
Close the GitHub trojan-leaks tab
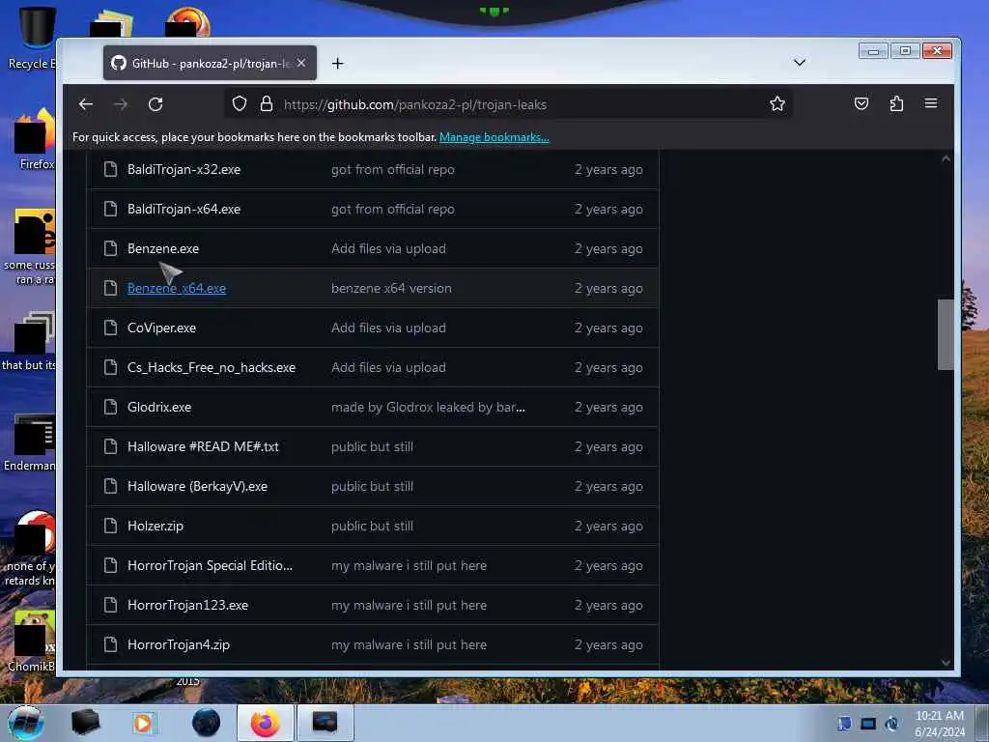point(301,63)
